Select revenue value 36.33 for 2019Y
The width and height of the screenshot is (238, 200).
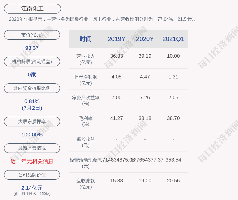116,56
